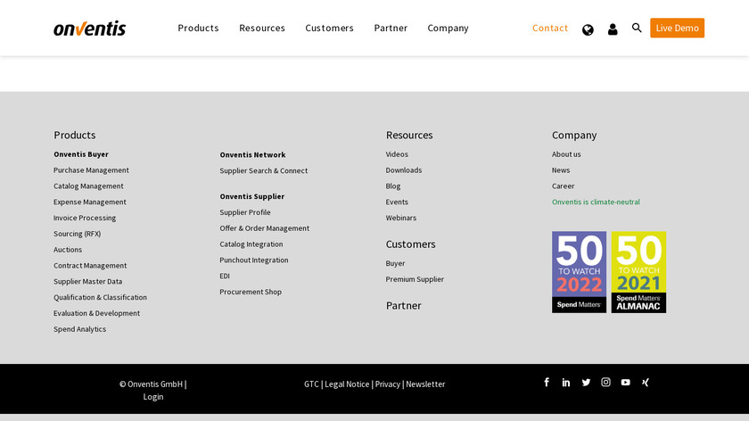Open Onventis is climate-neutral link
Screen dimensions: 749x421
[597, 202]
